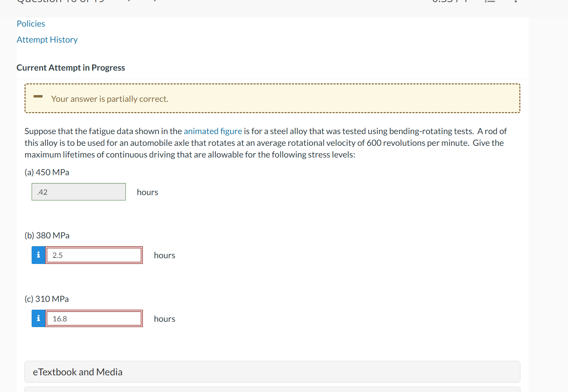The height and width of the screenshot is (392, 568).
Task: Go to the previous question arrow
Action: (x=128, y=1)
